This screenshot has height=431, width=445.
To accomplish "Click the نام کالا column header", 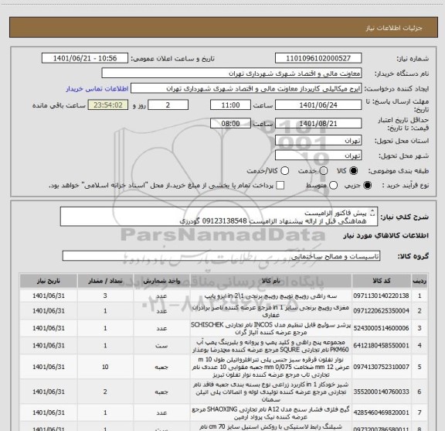I will pos(270,281).
